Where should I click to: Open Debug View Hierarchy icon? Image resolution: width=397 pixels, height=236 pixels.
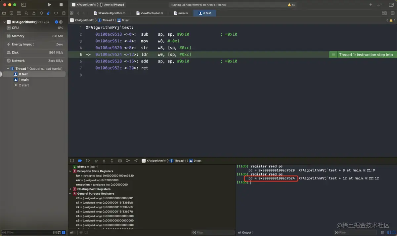tap(120, 161)
